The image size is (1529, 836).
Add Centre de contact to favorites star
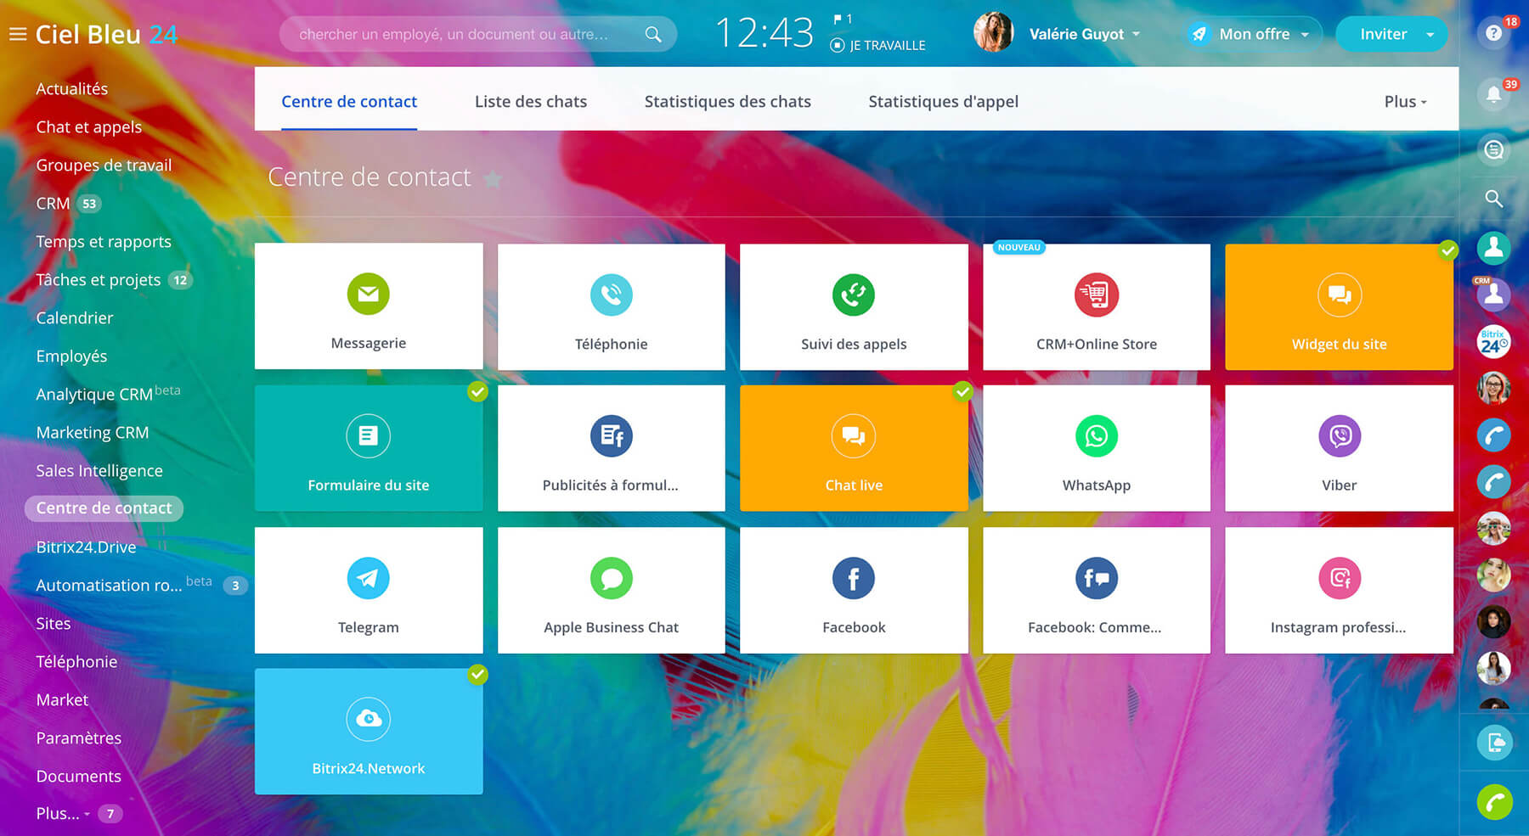pyautogui.click(x=493, y=178)
